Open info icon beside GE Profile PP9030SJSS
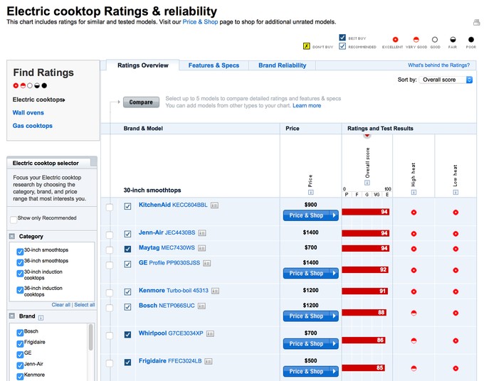The width and height of the screenshot is (484, 381). [207, 263]
